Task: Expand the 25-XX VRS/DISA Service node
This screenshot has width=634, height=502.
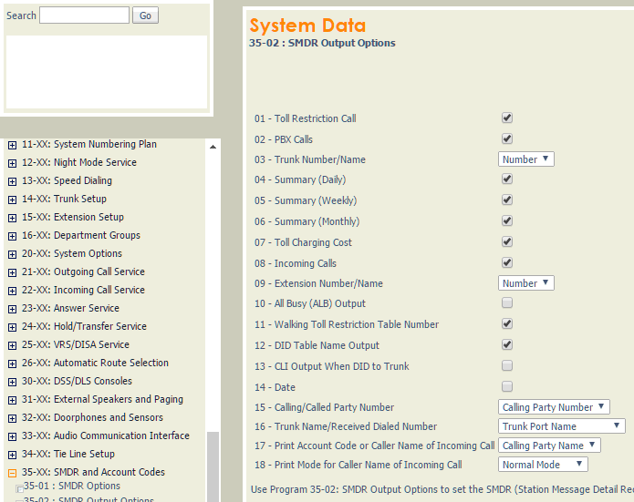Action: pos(12,345)
